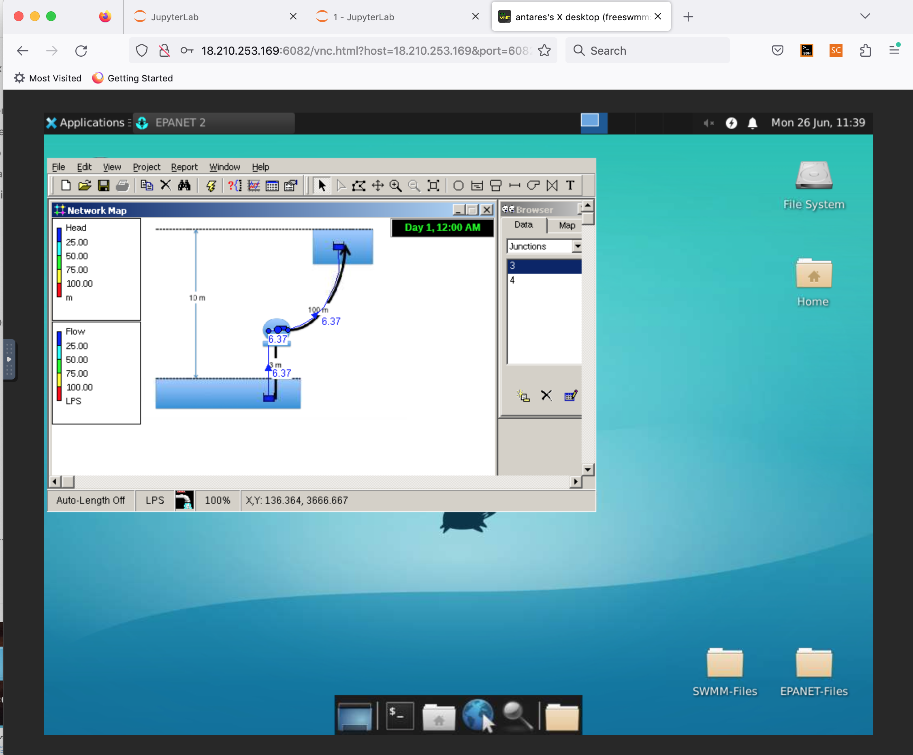
Task: Open the File System desktop icon
Action: (813, 186)
